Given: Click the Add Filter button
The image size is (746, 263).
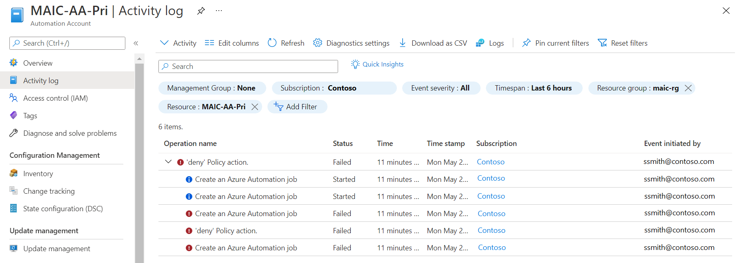Looking at the screenshot, I should (x=297, y=107).
